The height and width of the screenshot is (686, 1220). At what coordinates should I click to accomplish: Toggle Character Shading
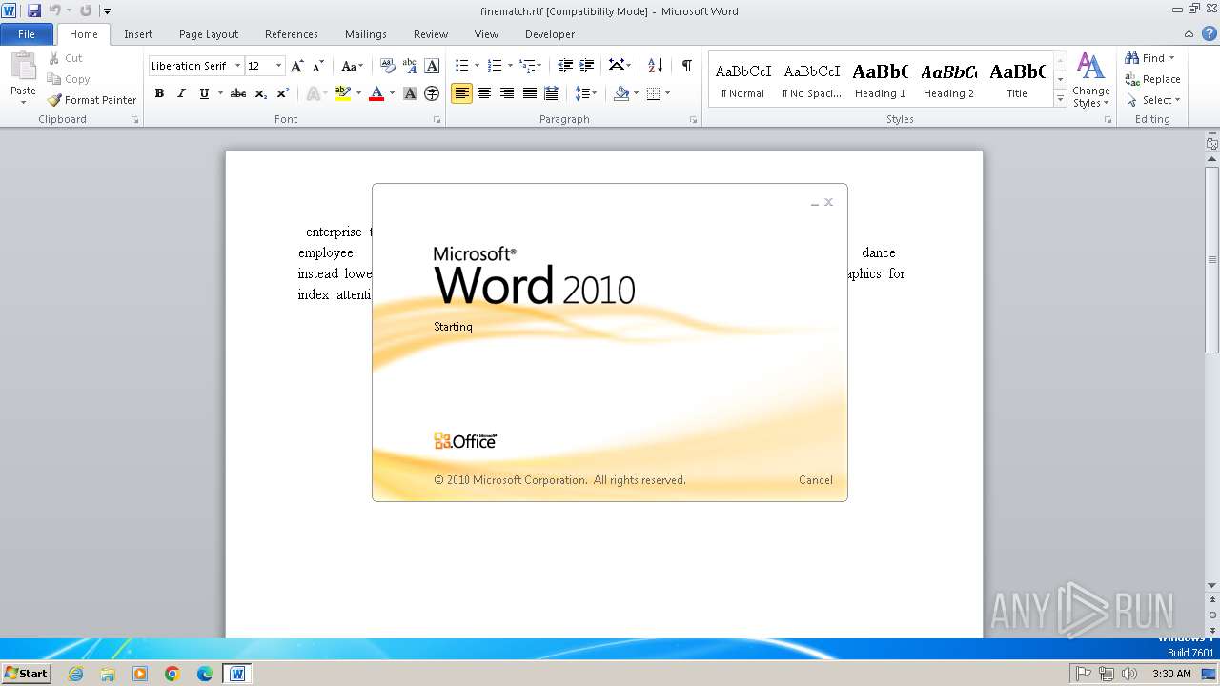(410, 93)
